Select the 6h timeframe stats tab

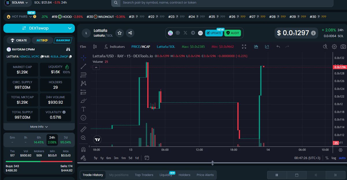tap(39, 140)
